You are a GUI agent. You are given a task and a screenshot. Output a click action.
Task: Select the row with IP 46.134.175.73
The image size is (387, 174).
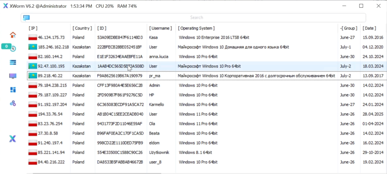(207, 37)
